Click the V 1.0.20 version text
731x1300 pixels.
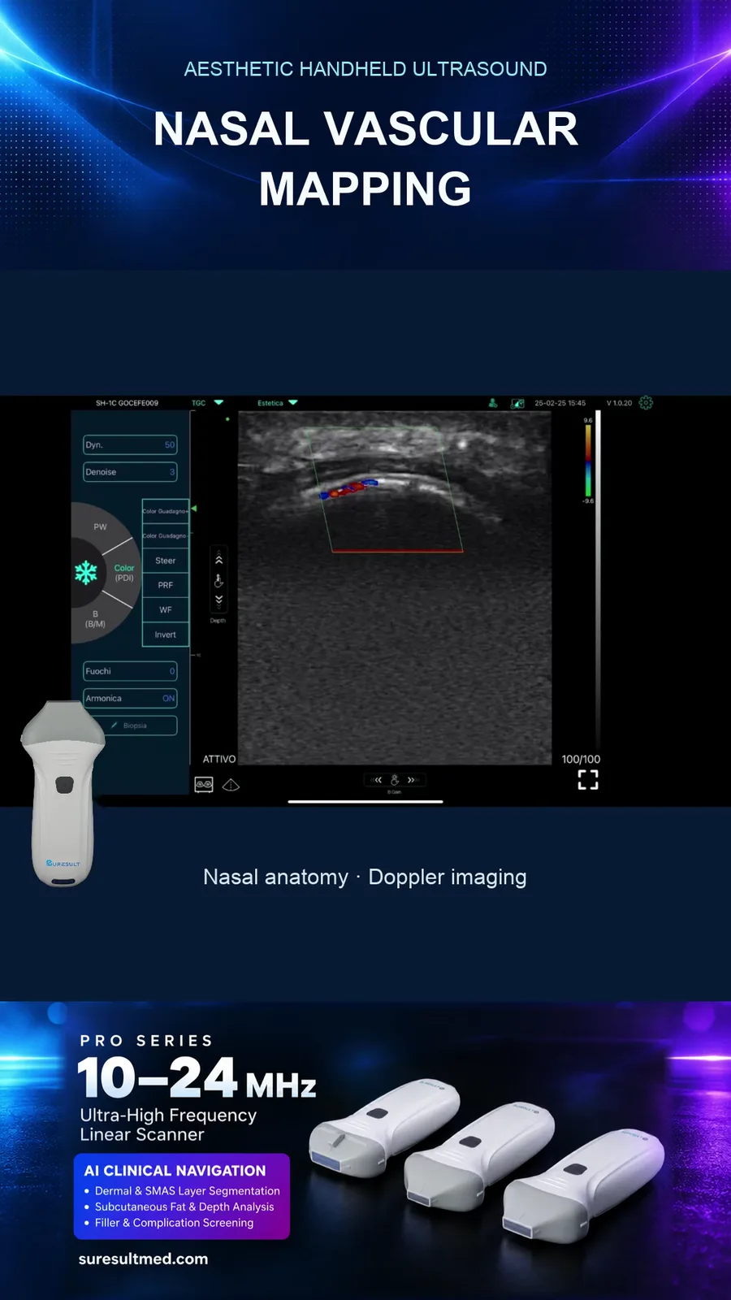point(619,403)
